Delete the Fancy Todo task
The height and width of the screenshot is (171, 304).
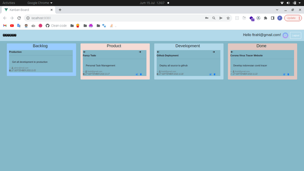click(x=141, y=74)
